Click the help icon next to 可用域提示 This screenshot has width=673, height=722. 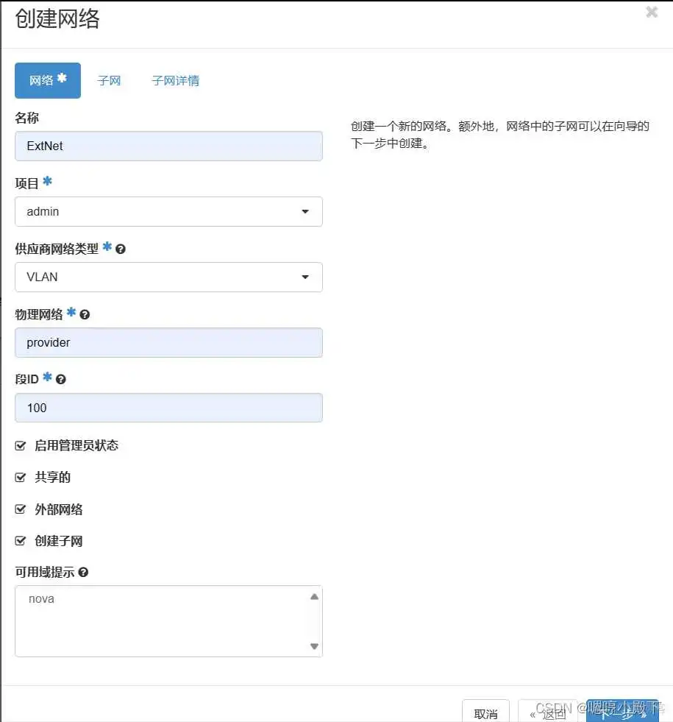[x=82, y=572]
